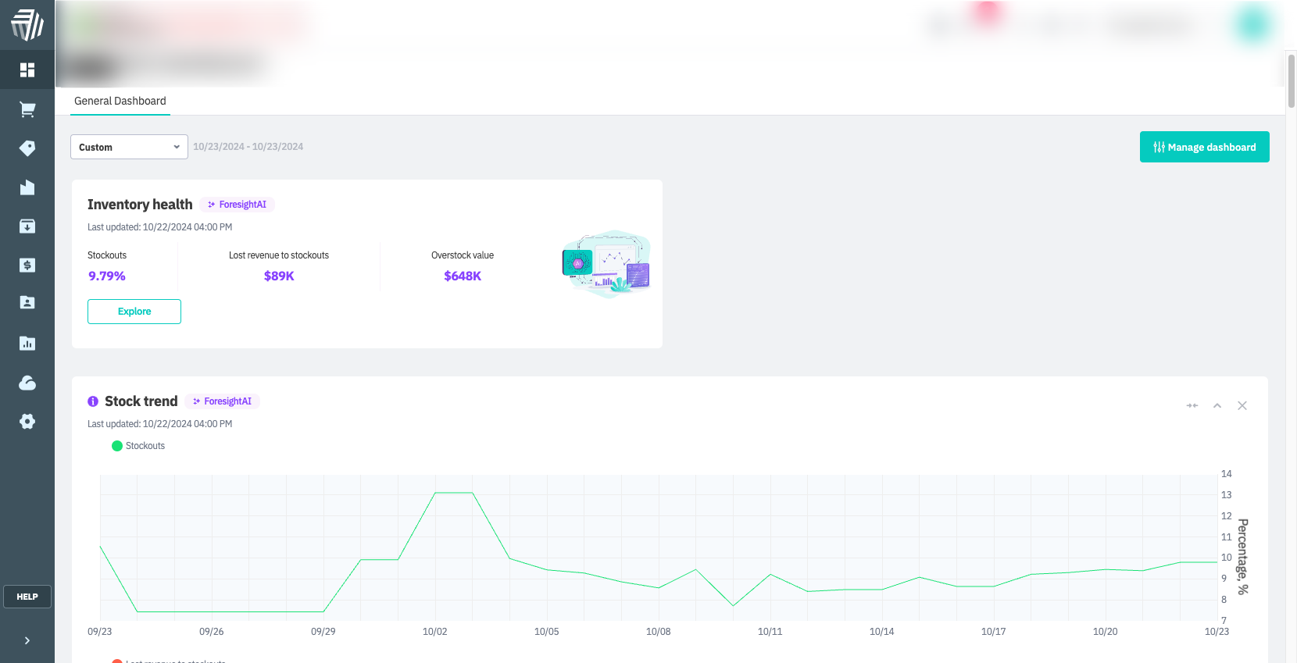
Task: Shrink Stock trend widget width with arrows icon
Action: 1192,405
